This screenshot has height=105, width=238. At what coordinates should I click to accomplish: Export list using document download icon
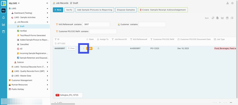(218, 18)
